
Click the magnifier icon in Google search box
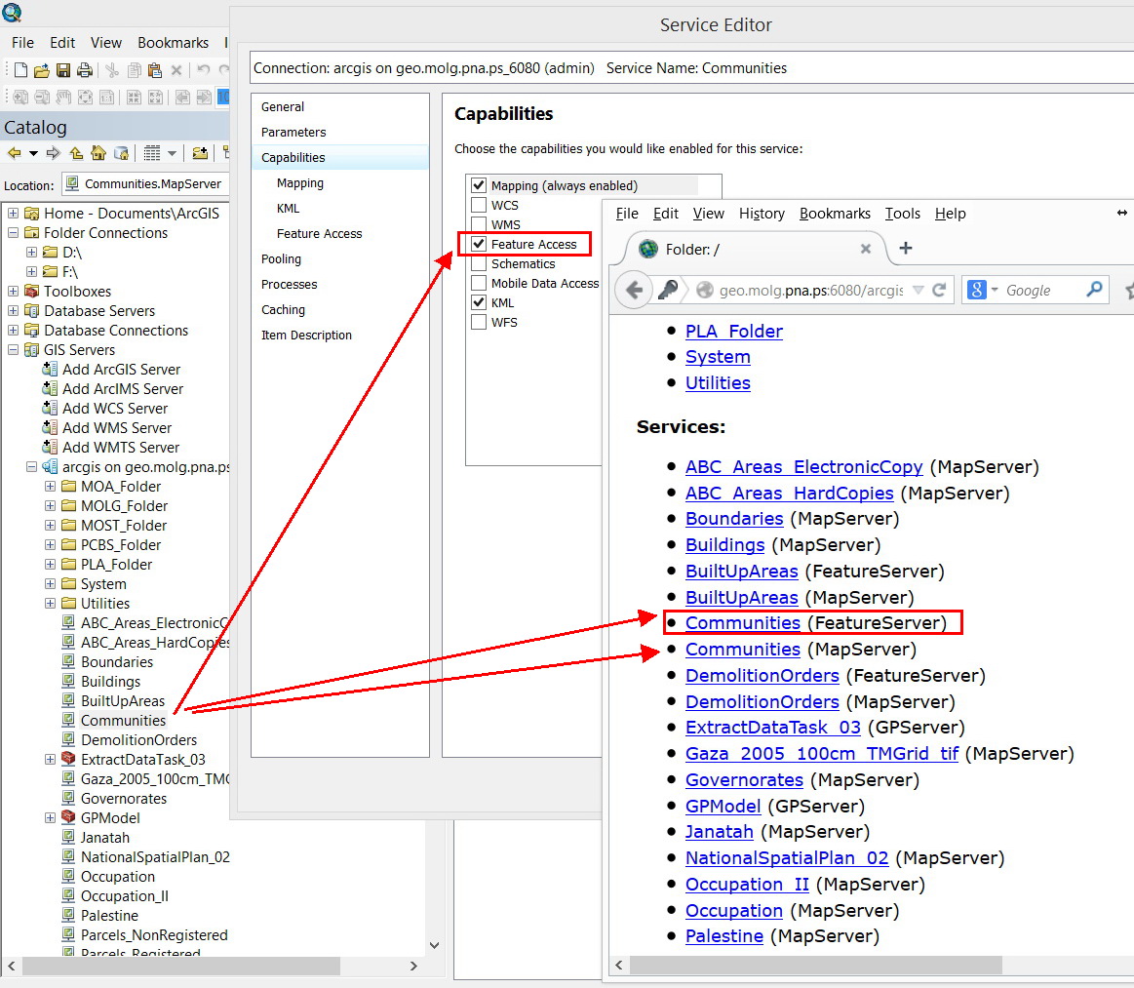1094,290
